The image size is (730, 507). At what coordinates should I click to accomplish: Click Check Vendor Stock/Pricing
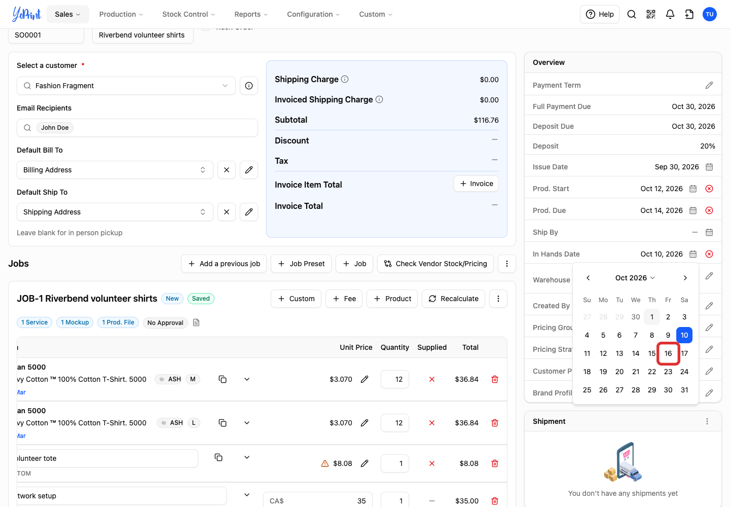pos(435,264)
